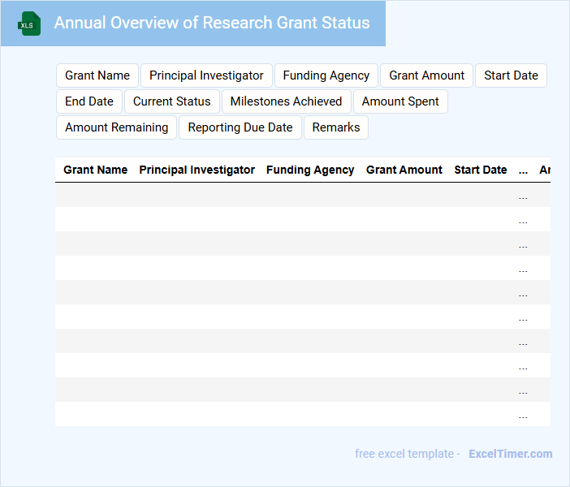Select the Grant Name tag
Image resolution: width=570 pixels, height=487 pixels.
pyautogui.click(x=97, y=75)
